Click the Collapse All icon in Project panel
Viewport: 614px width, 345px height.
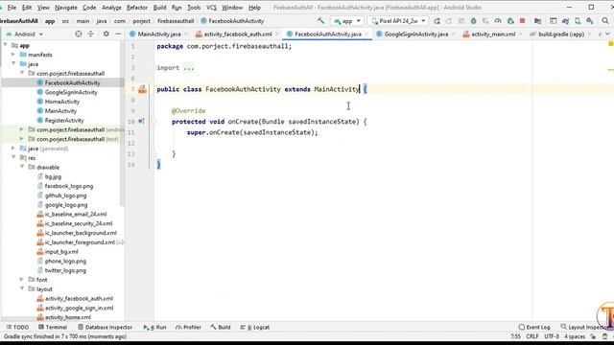(x=91, y=34)
